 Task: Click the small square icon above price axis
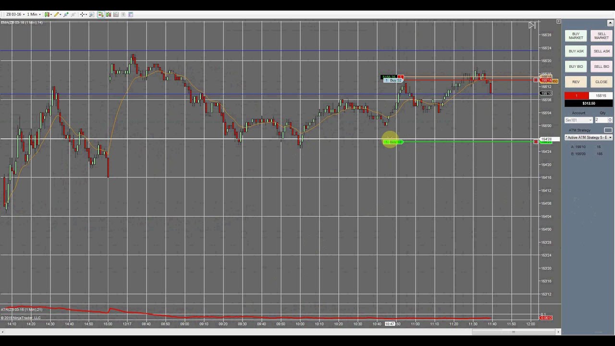click(x=558, y=21)
